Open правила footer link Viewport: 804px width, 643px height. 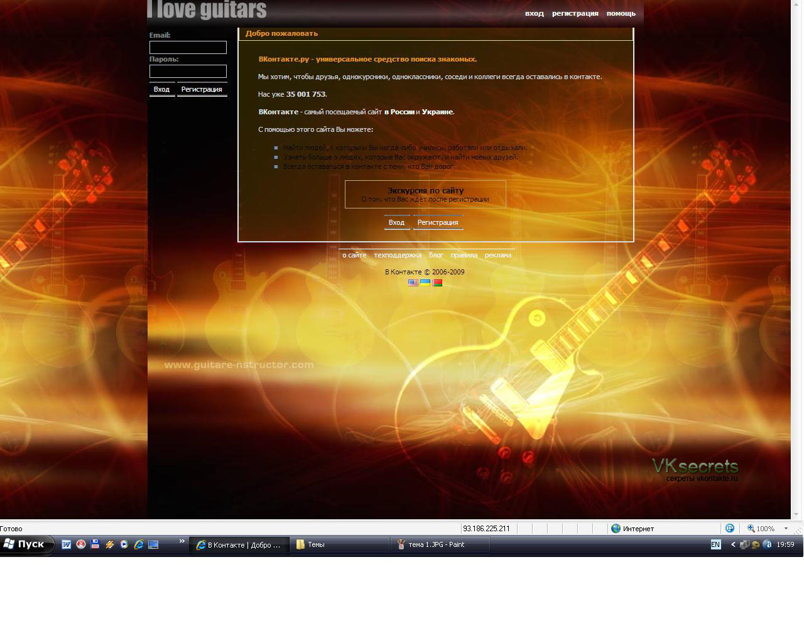click(464, 255)
